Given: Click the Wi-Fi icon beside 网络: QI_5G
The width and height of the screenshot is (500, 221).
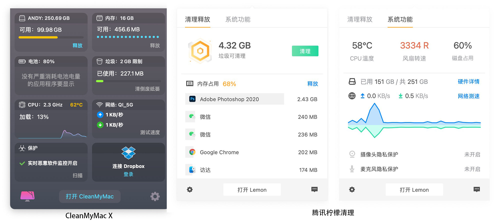Looking at the screenshot, I should click(x=99, y=105).
